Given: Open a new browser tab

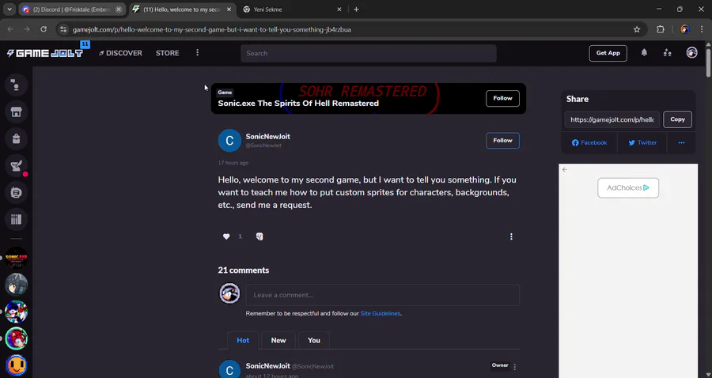Looking at the screenshot, I should click(x=356, y=9).
